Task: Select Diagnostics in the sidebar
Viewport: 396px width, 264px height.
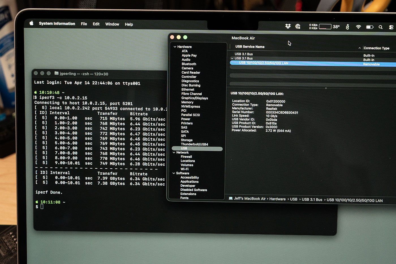Action: 190,81
